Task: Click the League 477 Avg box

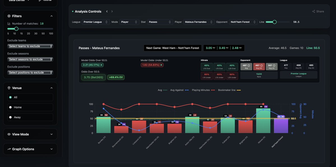Action: coord(286,67)
